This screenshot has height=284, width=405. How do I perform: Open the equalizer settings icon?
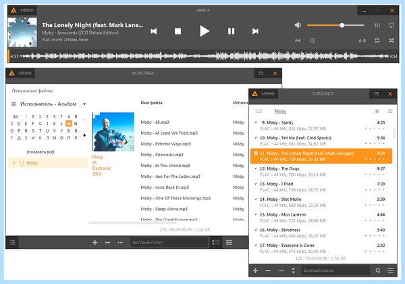coord(377,25)
